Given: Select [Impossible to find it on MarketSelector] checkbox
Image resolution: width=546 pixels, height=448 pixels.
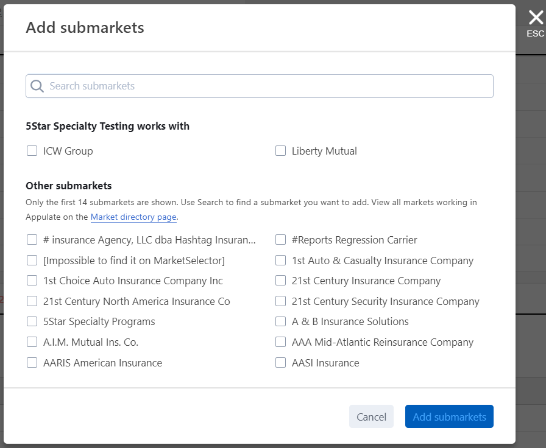Looking at the screenshot, I should click(32, 260).
